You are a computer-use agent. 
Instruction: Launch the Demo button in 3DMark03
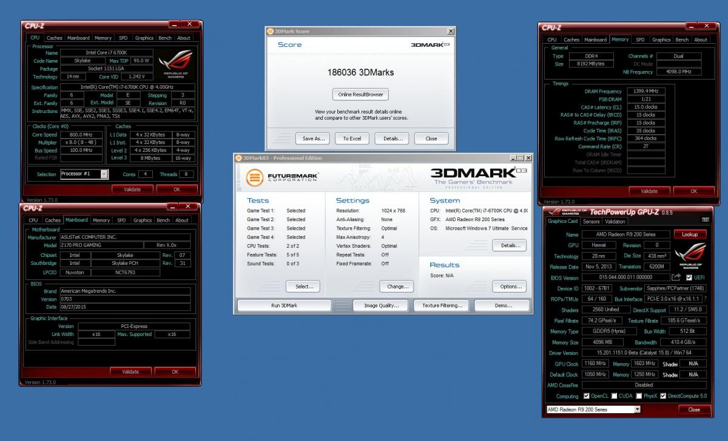click(503, 306)
